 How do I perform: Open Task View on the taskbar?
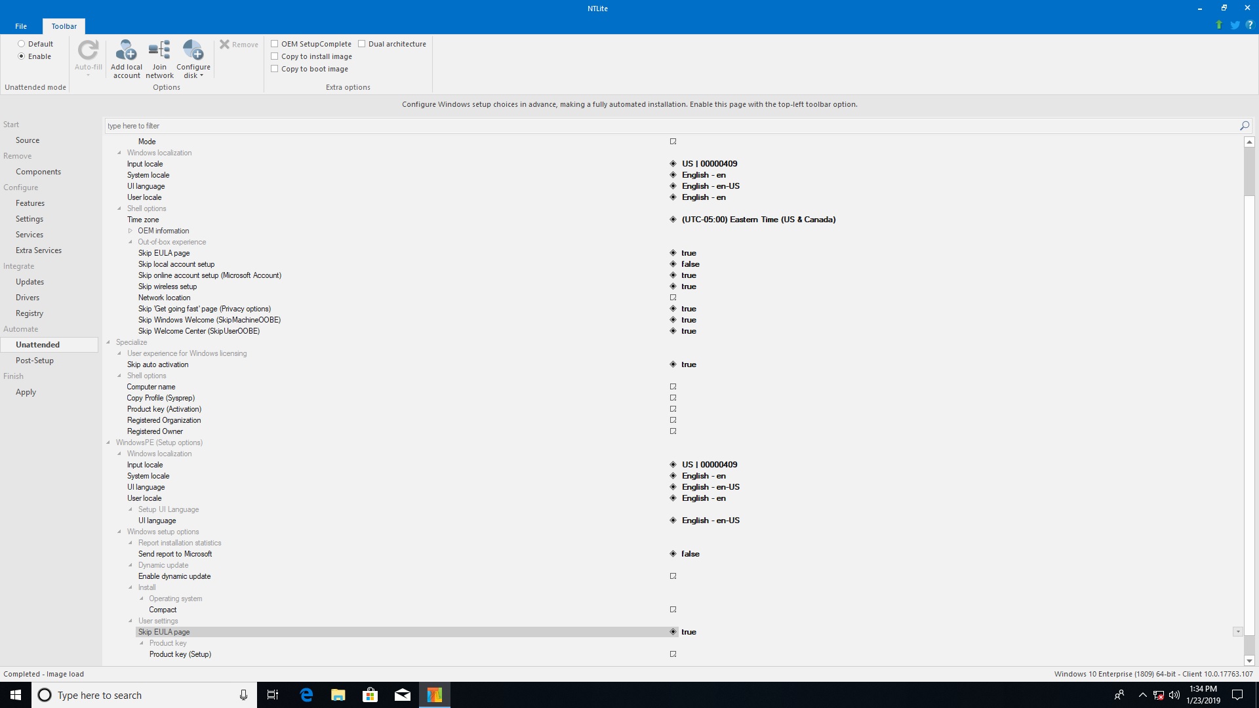273,695
